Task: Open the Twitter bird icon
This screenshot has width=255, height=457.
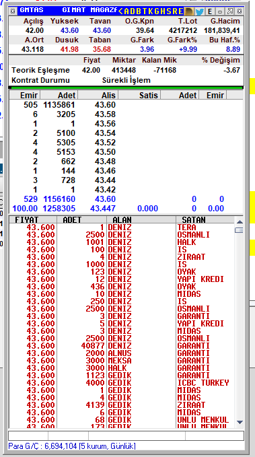Action: pyautogui.click(x=200, y=11)
